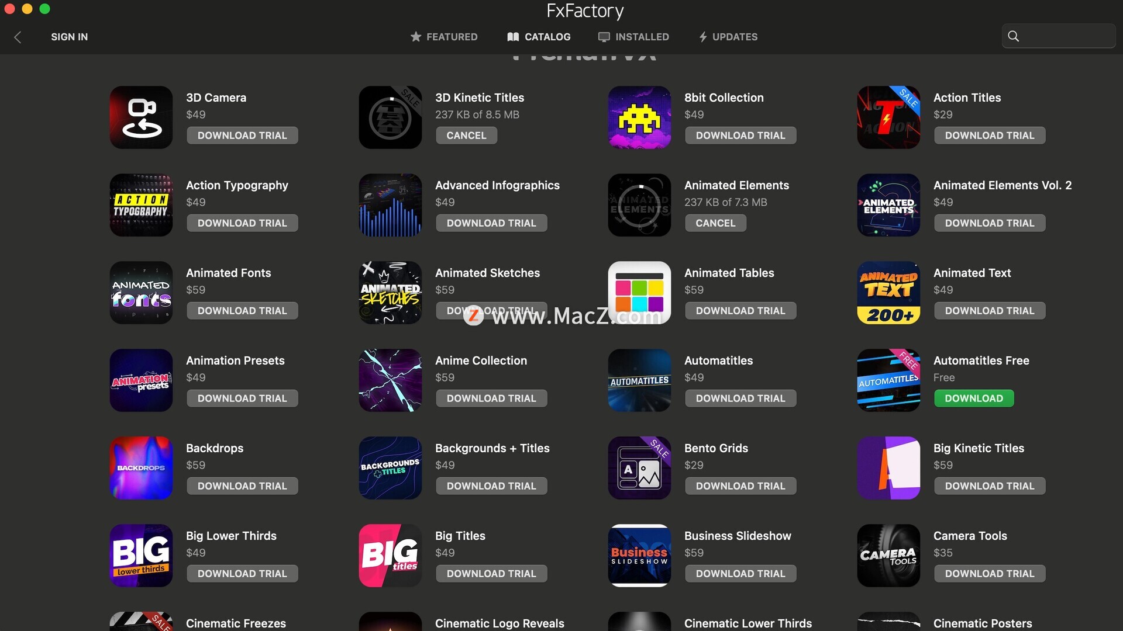Download trial for Big Kinetic Titles
This screenshot has height=631, width=1123.
pyautogui.click(x=990, y=486)
